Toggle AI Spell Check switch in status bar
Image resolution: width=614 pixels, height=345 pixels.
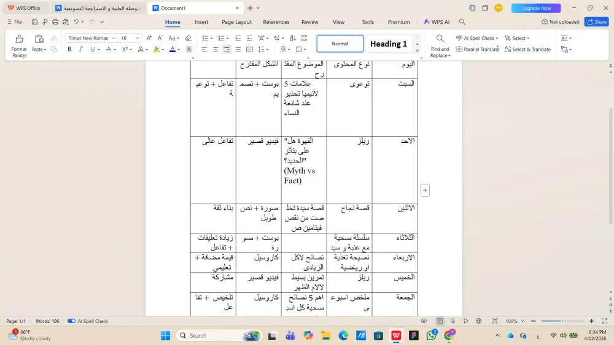(71, 321)
